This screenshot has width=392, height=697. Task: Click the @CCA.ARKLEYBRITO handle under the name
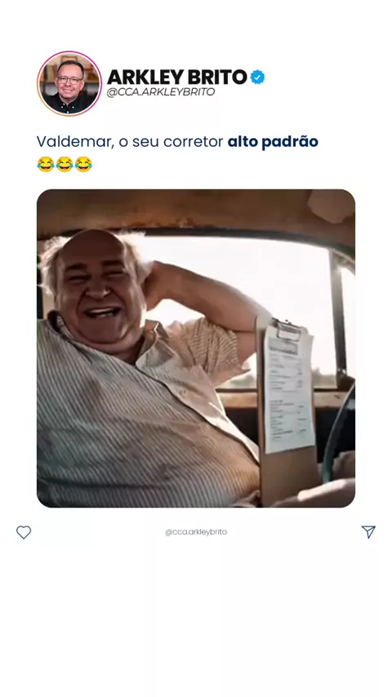161,92
